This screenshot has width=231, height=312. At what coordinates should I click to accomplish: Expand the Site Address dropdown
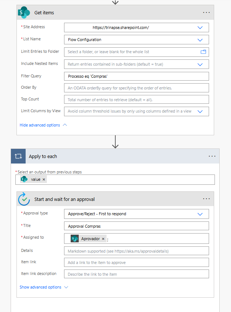pos(200,27)
